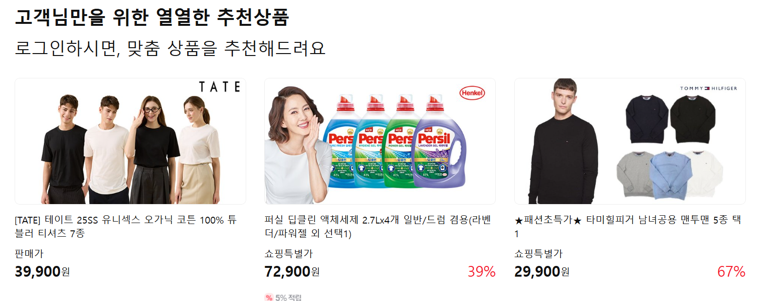The height and width of the screenshot is (301, 759).
Task: Click the Tommy Hilfiger brand logo
Action: pos(708,89)
